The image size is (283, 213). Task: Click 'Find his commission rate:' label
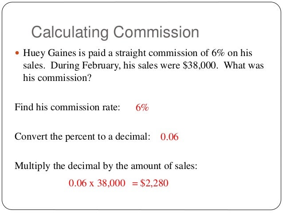(67, 107)
